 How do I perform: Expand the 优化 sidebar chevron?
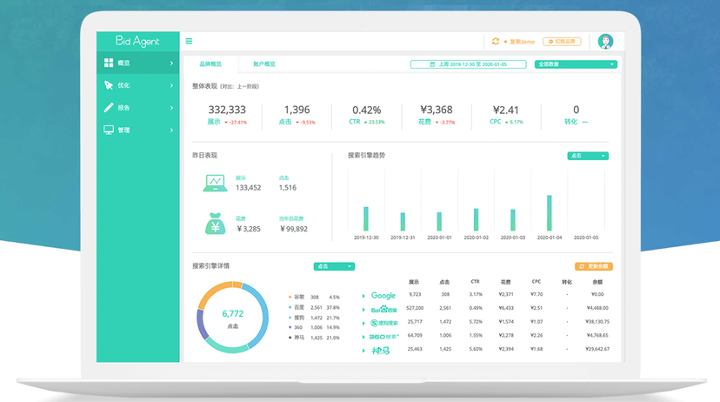[x=171, y=85]
